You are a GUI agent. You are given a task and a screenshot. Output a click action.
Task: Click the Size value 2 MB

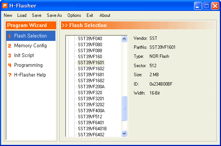pos(154,75)
